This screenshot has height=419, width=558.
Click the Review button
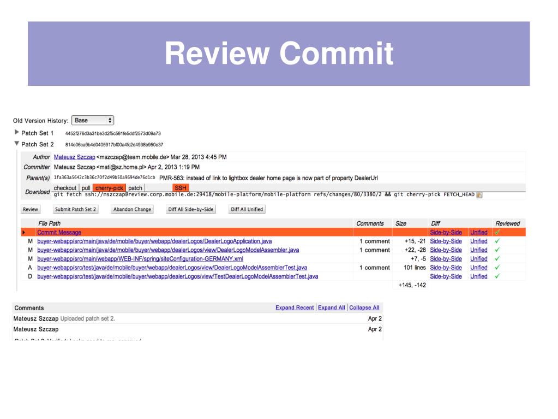tap(30, 209)
